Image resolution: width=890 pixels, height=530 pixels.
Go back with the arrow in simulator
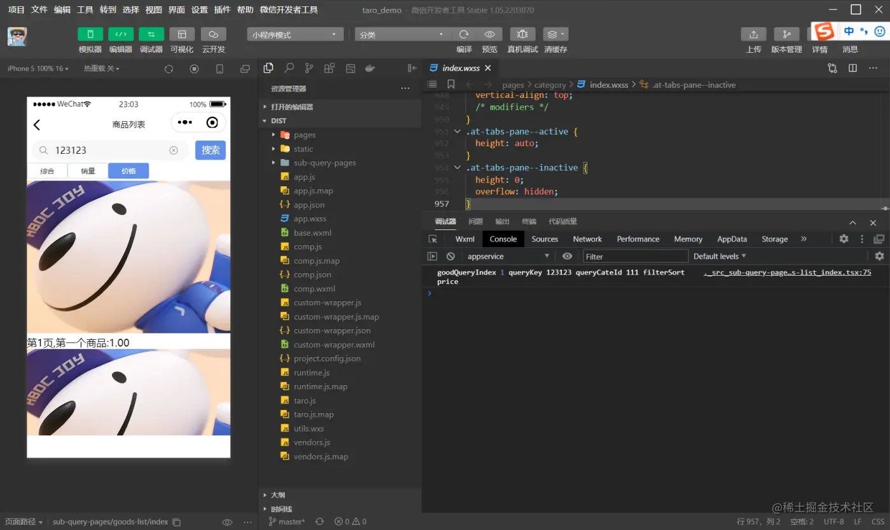pyautogui.click(x=37, y=125)
